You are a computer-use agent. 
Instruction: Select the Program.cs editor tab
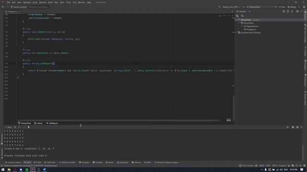pyautogui.click(x=12, y=11)
